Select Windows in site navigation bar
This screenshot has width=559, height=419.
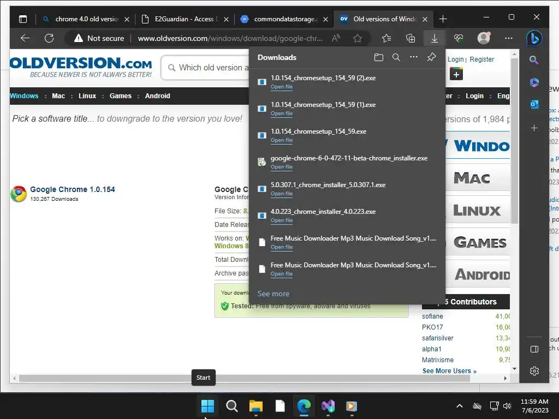click(24, 96)
